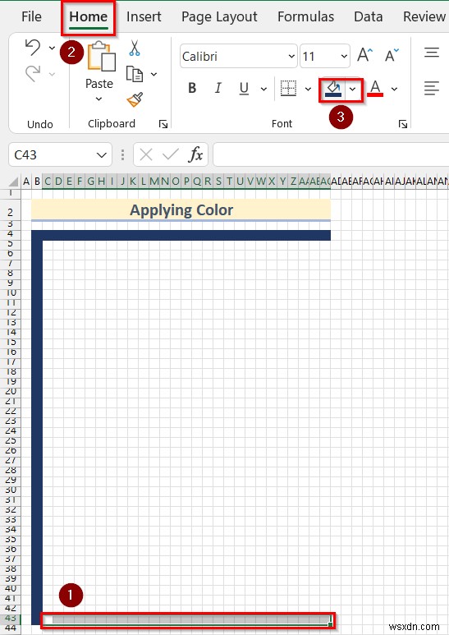Open the File tab
The width and height of the screenshot is (449, 635).
(x=31, y=16)
